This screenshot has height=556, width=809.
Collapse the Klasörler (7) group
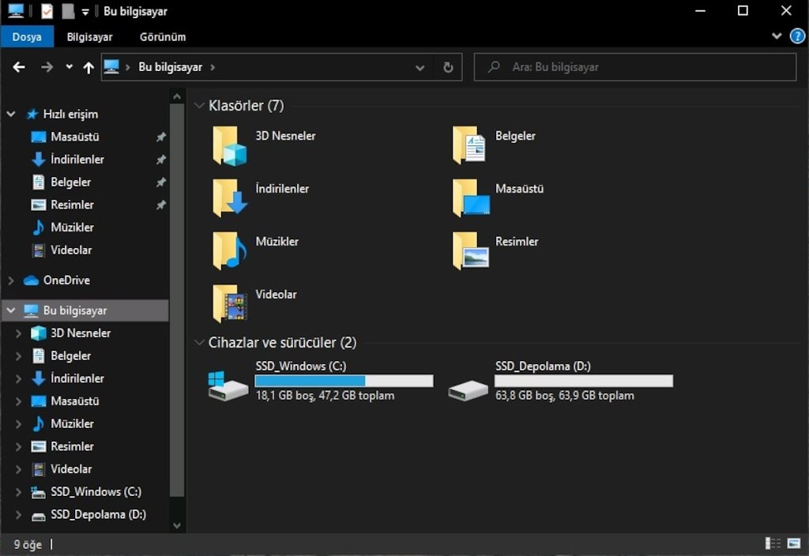point(199,106)
